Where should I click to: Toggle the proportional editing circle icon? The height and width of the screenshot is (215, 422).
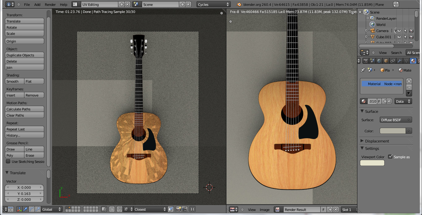tap(112, 209)
